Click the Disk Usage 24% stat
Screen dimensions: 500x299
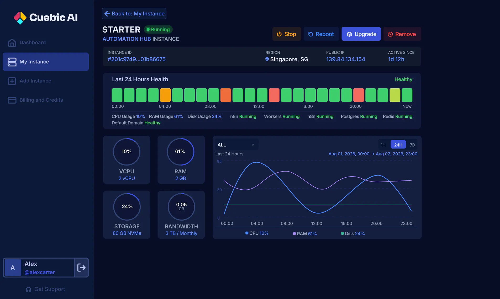point(204,116)
